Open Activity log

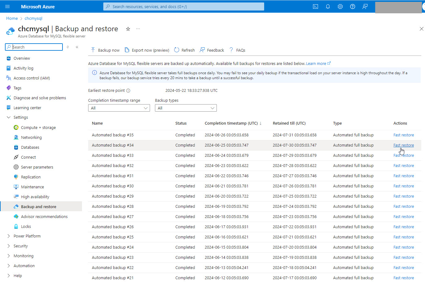pos(24,68)
